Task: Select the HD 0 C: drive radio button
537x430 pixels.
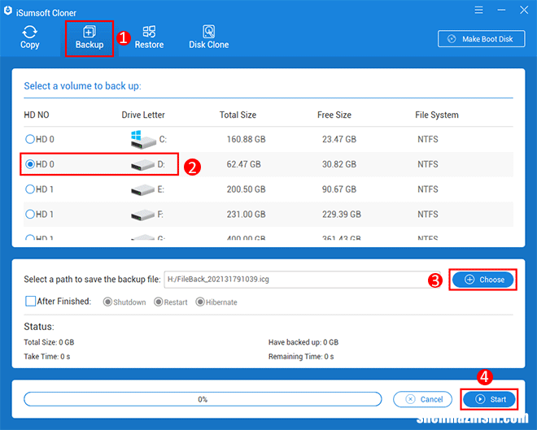Action: [30, 139]
